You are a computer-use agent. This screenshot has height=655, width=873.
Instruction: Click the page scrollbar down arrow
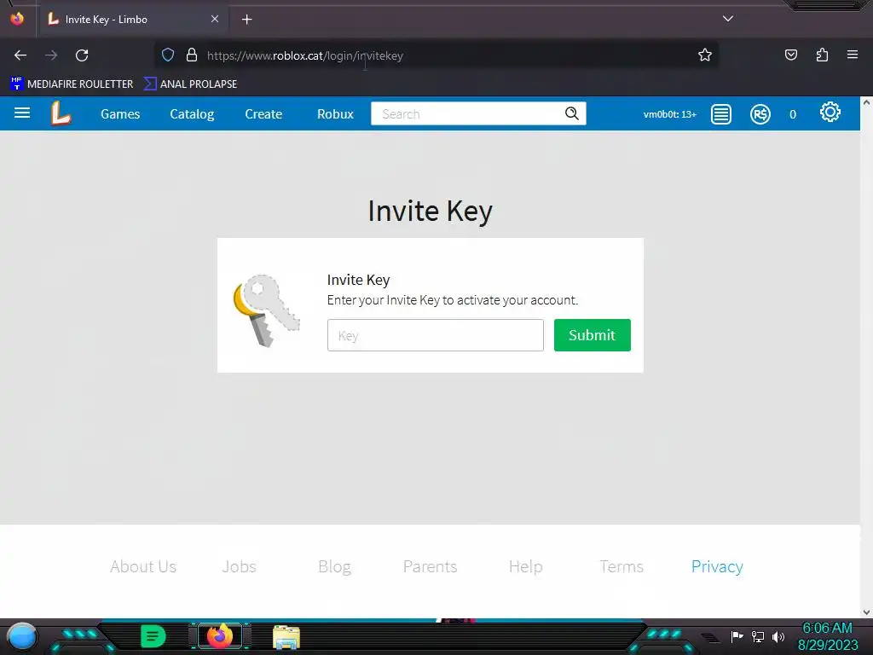click(x=866, y=612)
